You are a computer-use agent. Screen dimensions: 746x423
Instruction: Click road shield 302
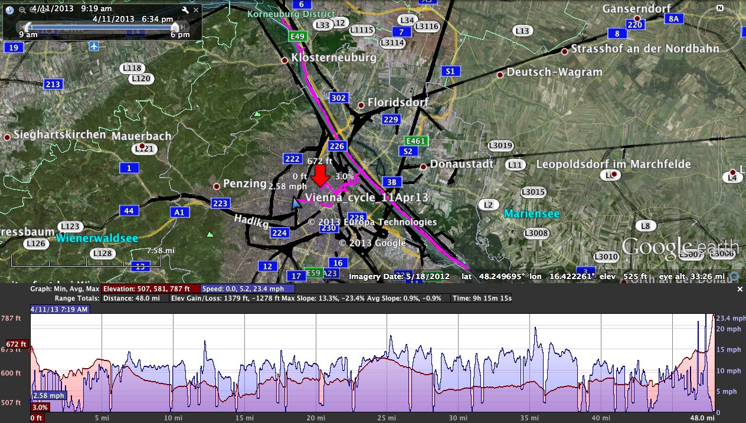339,98
